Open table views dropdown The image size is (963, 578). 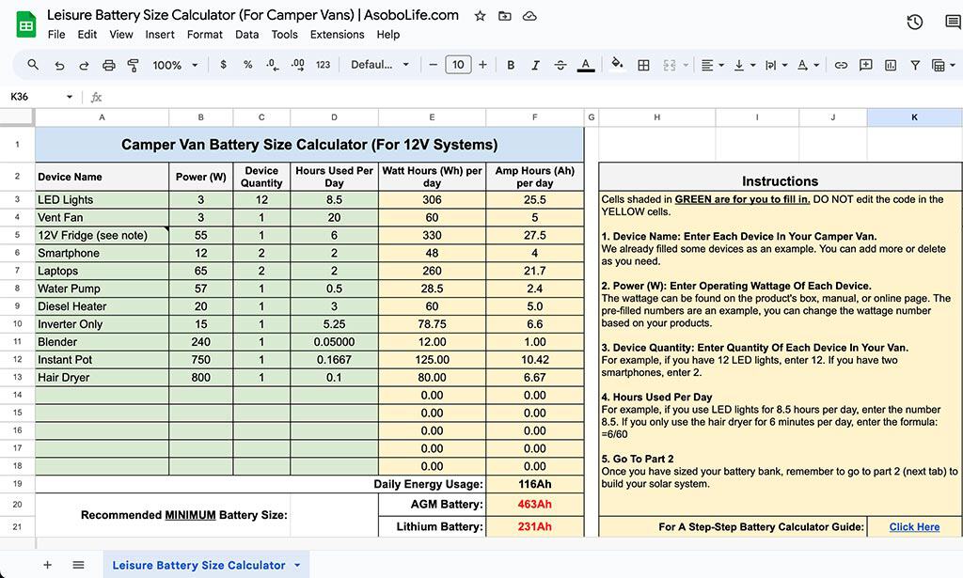pos(943,65)
